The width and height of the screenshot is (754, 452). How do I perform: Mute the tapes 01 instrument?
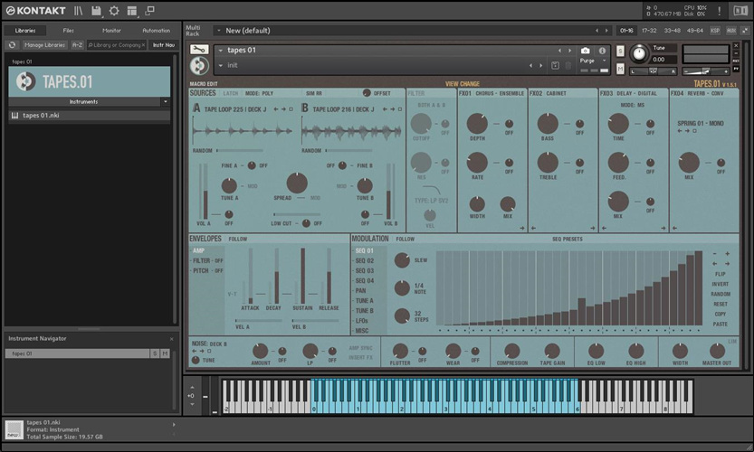[619, 68]
